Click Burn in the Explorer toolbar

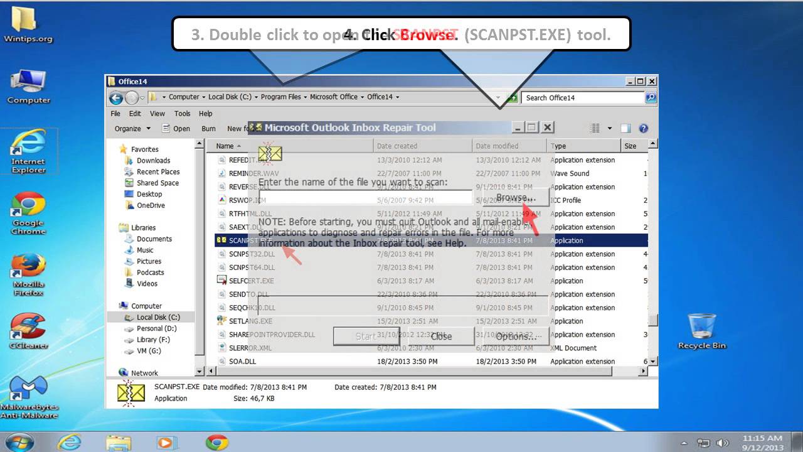[x=208, y=128]
